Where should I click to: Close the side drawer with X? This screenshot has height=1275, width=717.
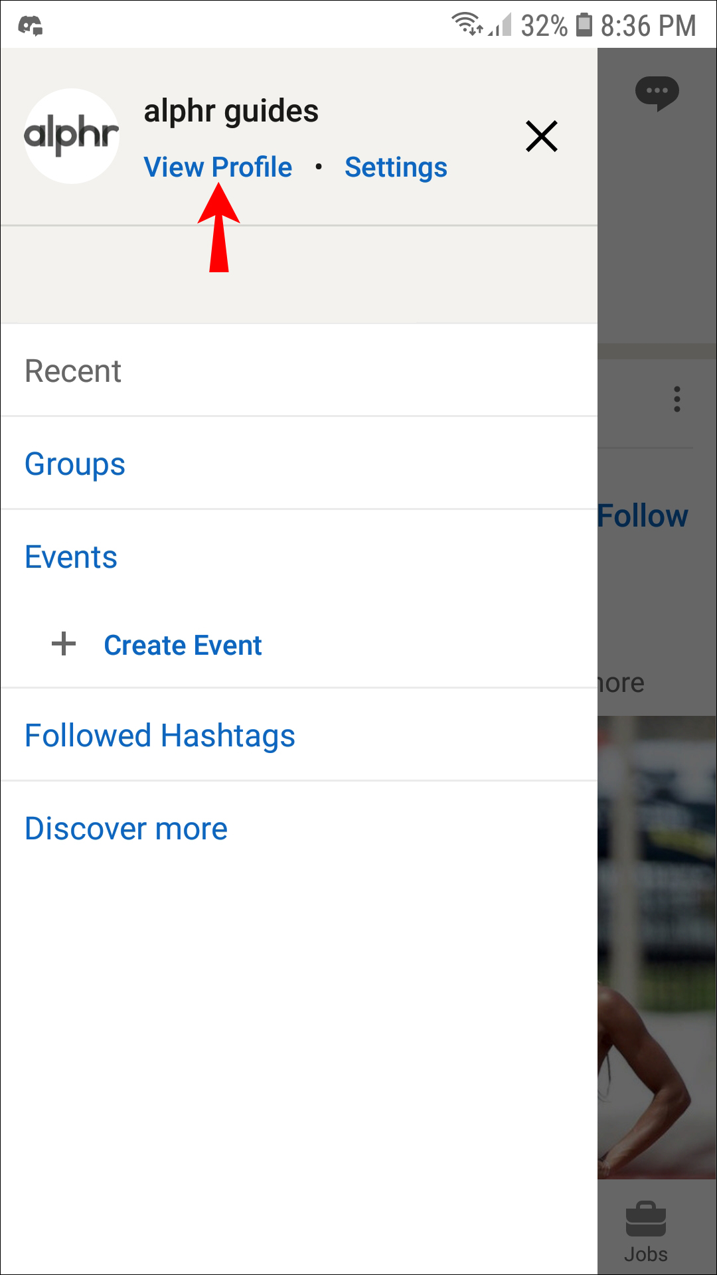[x=541, y=136]
